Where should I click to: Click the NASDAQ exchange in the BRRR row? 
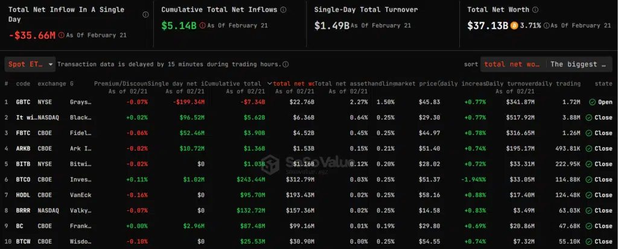coord(48,210)
